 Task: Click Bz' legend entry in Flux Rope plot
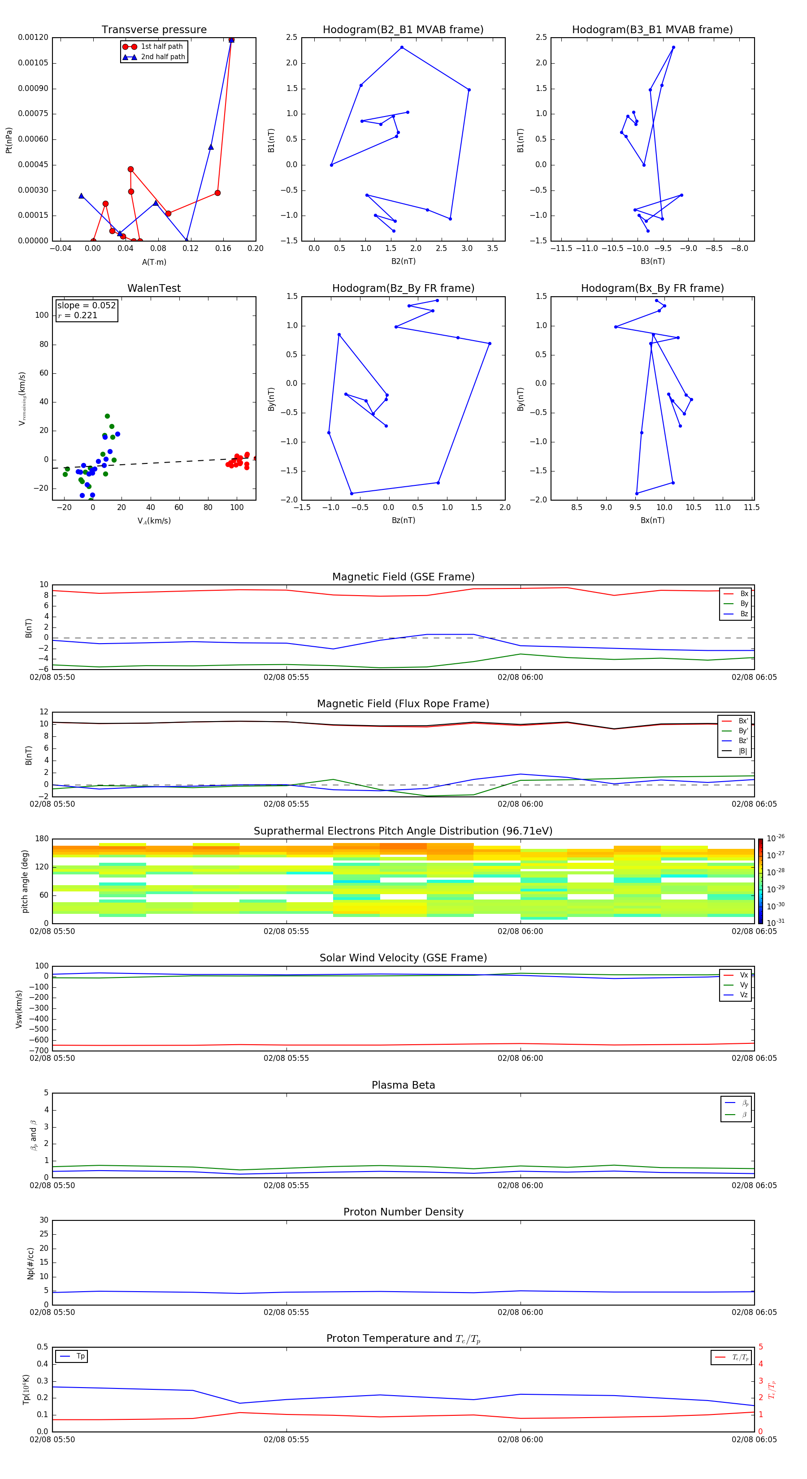point(735,741)
